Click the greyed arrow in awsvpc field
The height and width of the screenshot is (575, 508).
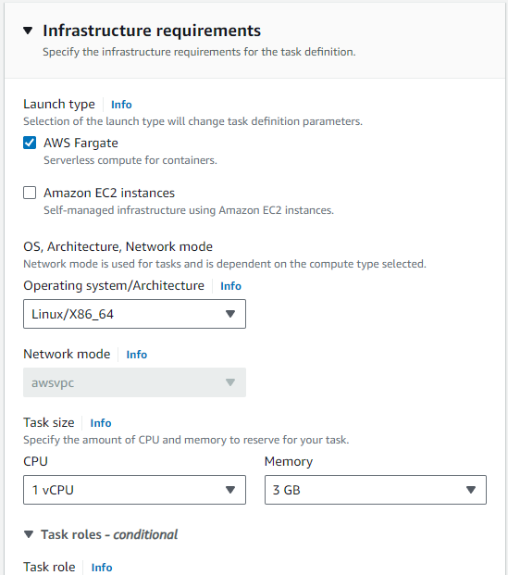pyautogui.click(x=230, y=382)
